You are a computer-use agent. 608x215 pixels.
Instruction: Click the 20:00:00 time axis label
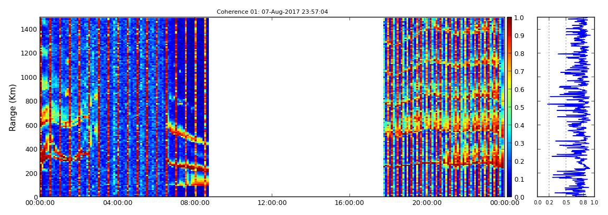(427, 202)
